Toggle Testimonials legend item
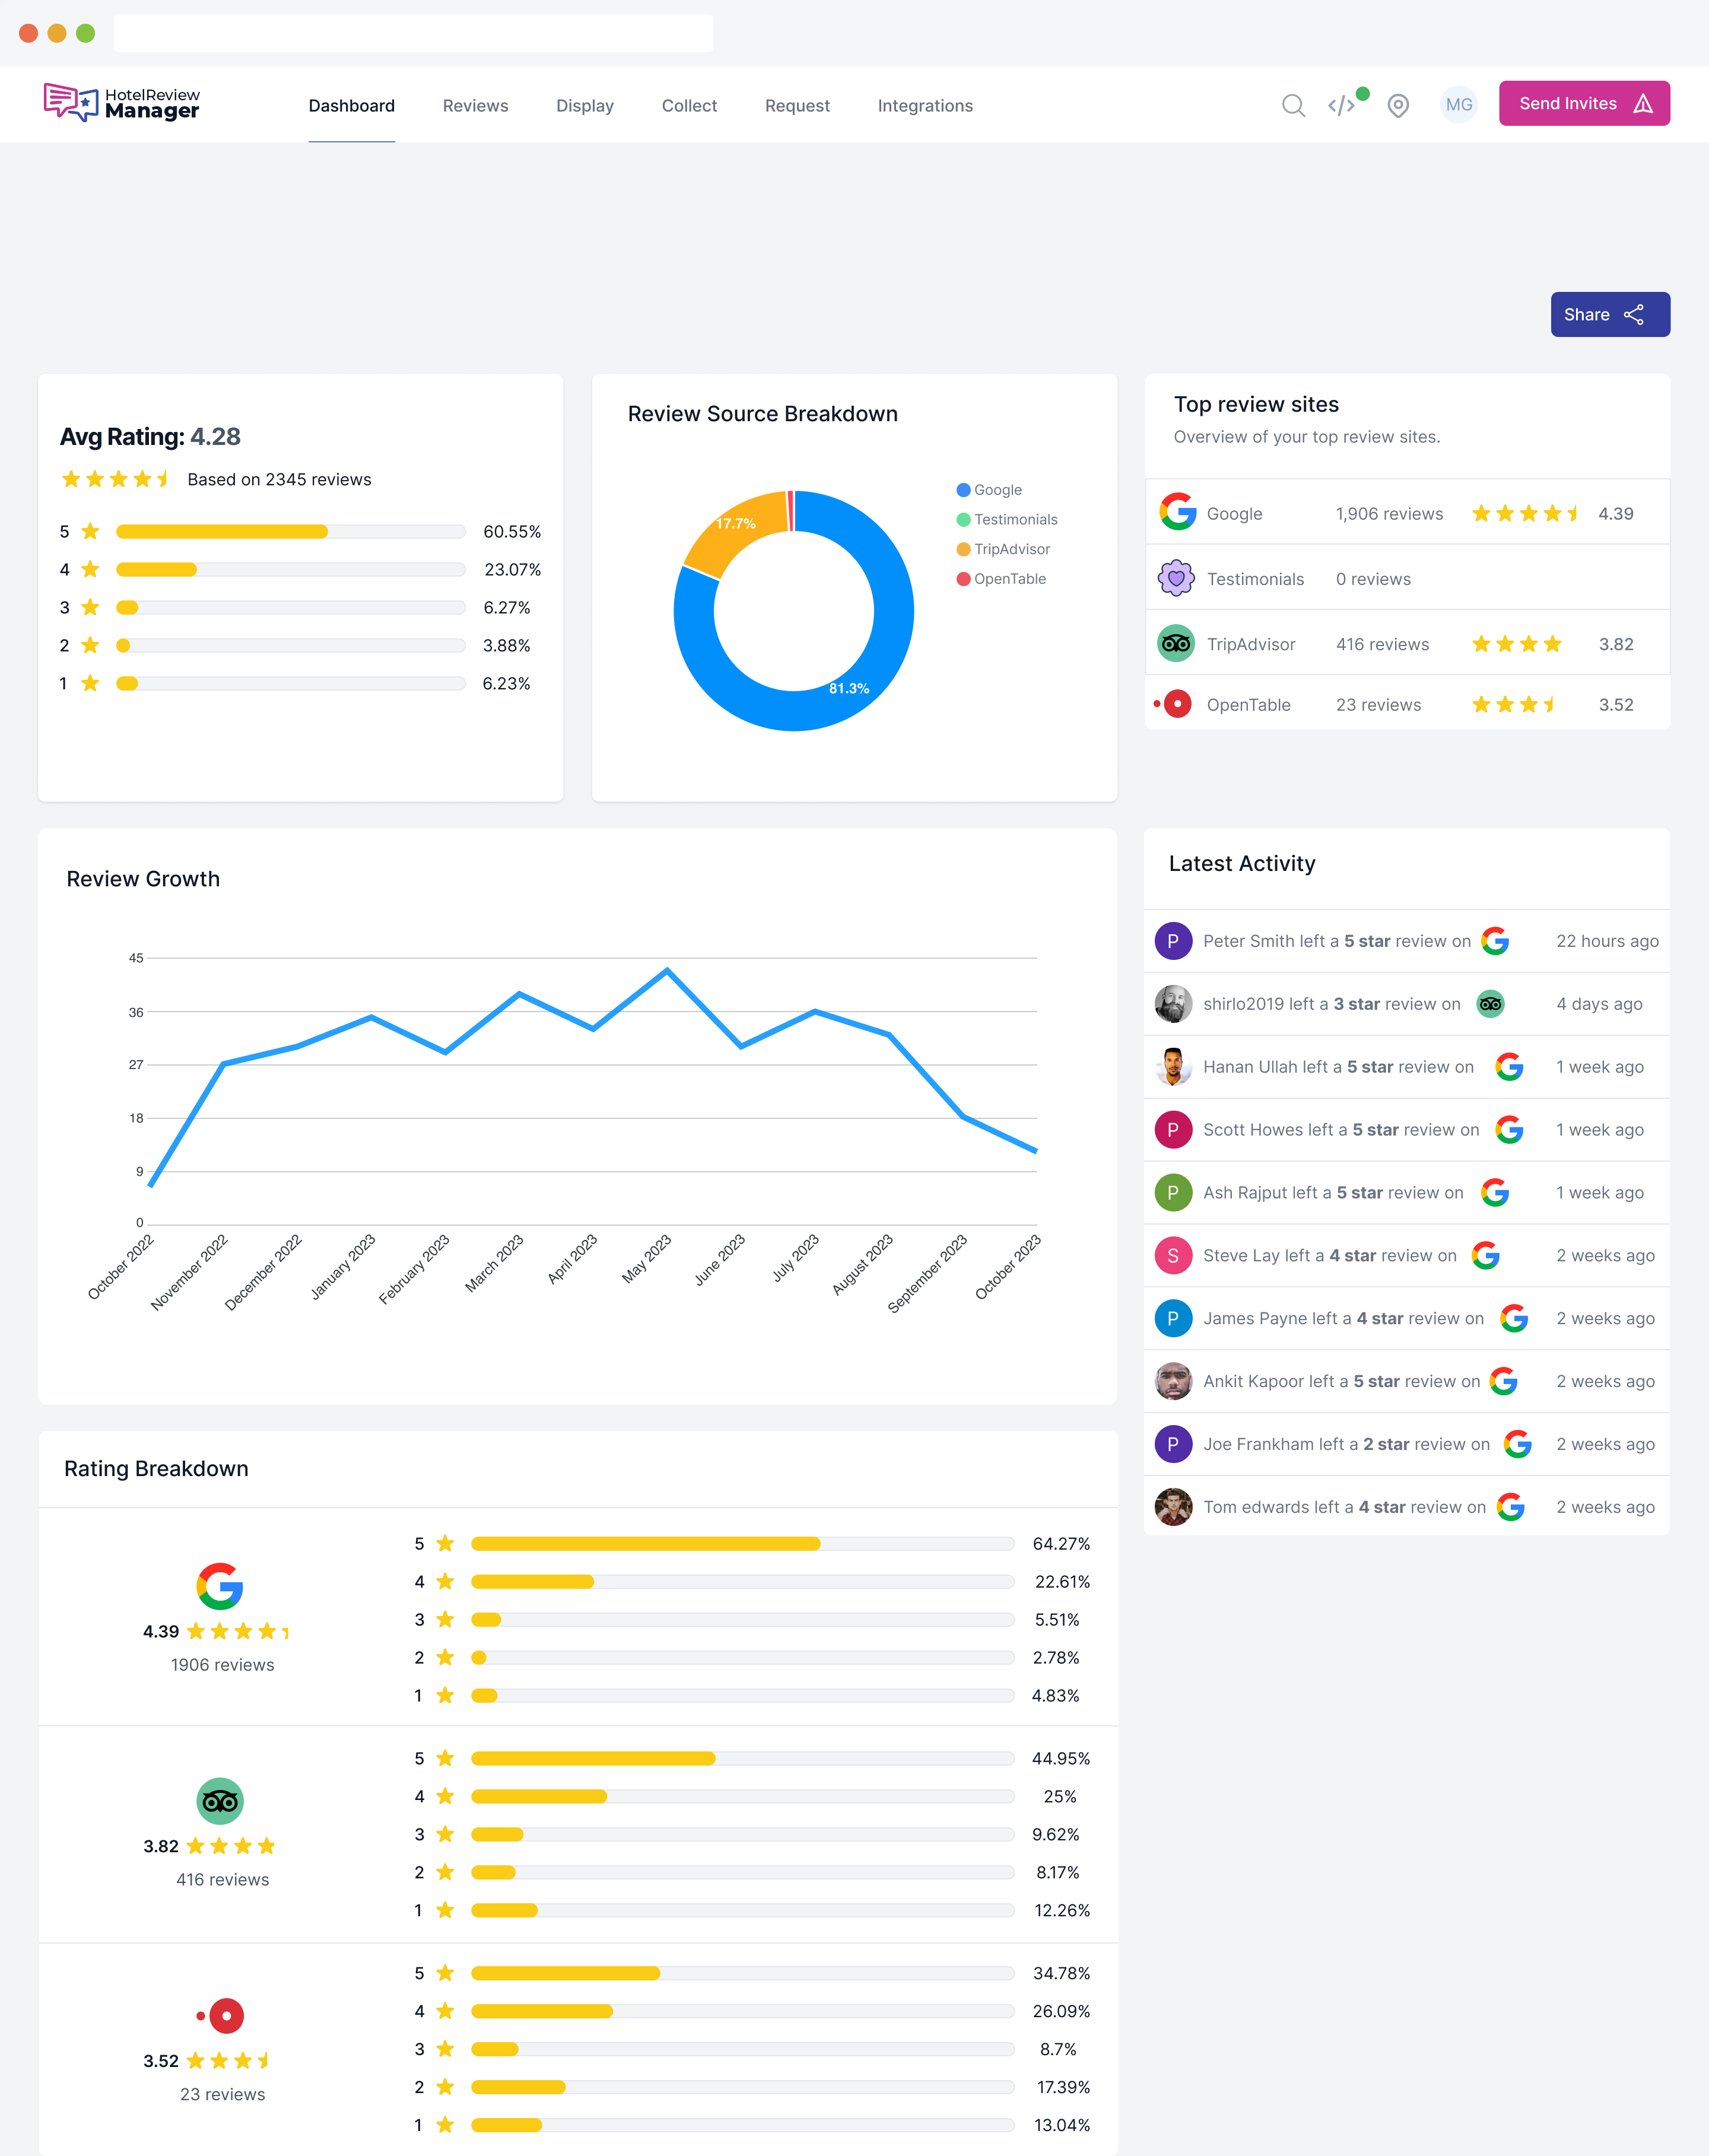Image resolution: width=1709 pixels, height=2156 pixels. point(1007,519)
